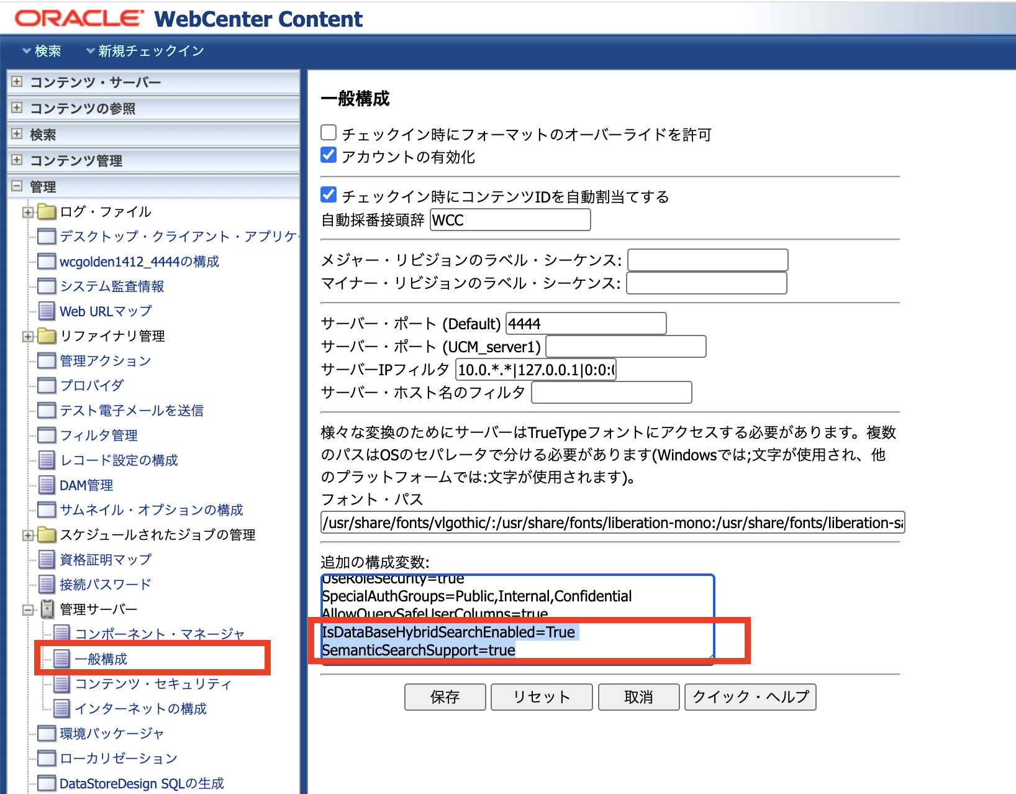Open the インターネットの構成 link
The height and width of the screenshot is (794, 1016).
click(141, 709)
